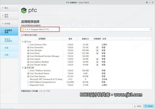Toggle the 实用工具 group checkbox
Viewport: 155px width, 109px height.
click(x=25, y=68)
